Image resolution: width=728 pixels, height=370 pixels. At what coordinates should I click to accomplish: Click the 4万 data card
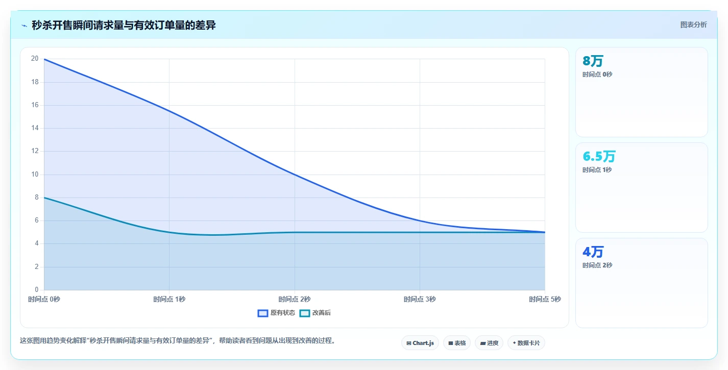point(642,283)
